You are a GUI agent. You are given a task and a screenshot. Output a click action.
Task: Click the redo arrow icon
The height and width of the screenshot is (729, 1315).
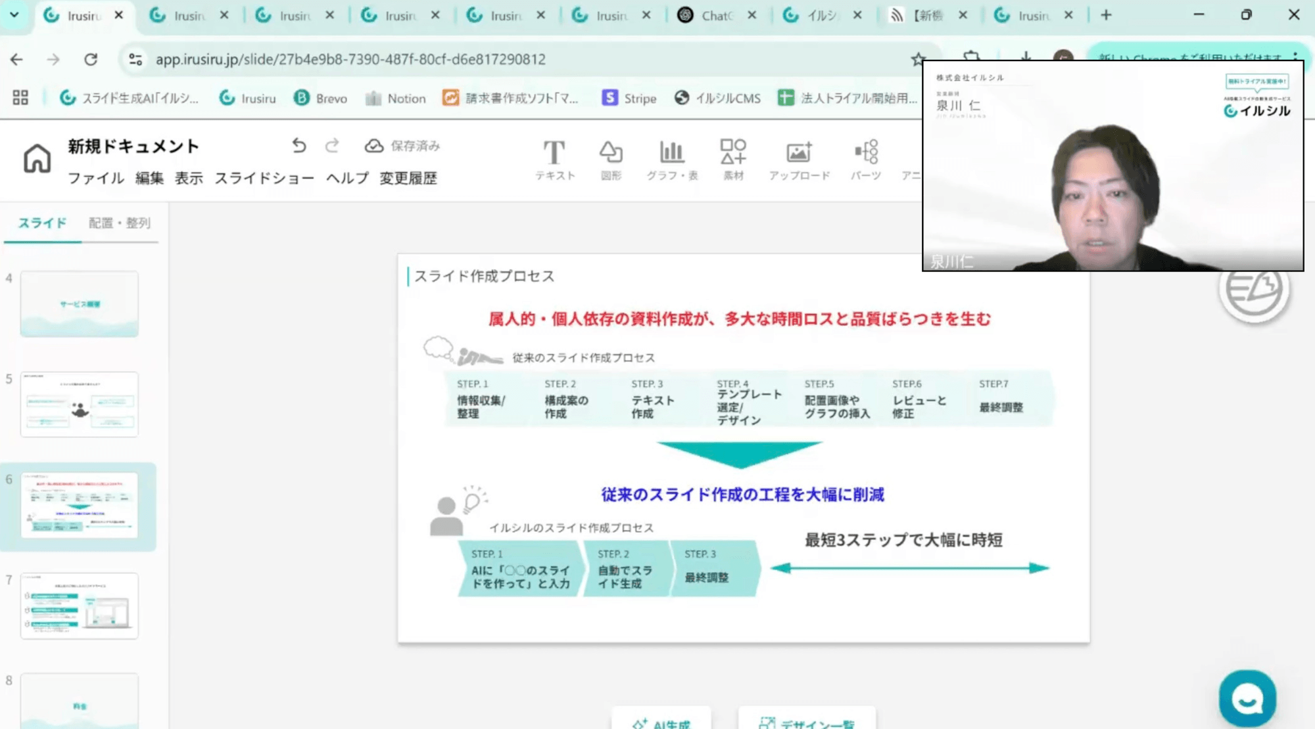(x=332, y=145)
